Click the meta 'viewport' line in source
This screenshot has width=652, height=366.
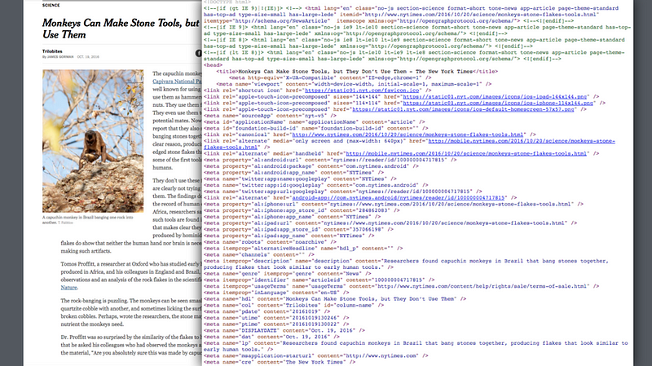[354, 84]
